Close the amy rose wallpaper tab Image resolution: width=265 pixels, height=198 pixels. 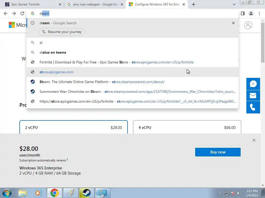[x=122, y=4]
